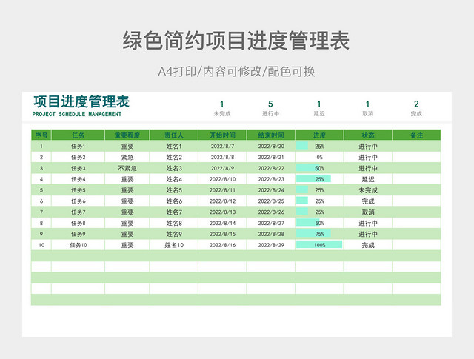Select the 取消 status cell in 任务7 row
474x359 pixels.
[368, 212]
